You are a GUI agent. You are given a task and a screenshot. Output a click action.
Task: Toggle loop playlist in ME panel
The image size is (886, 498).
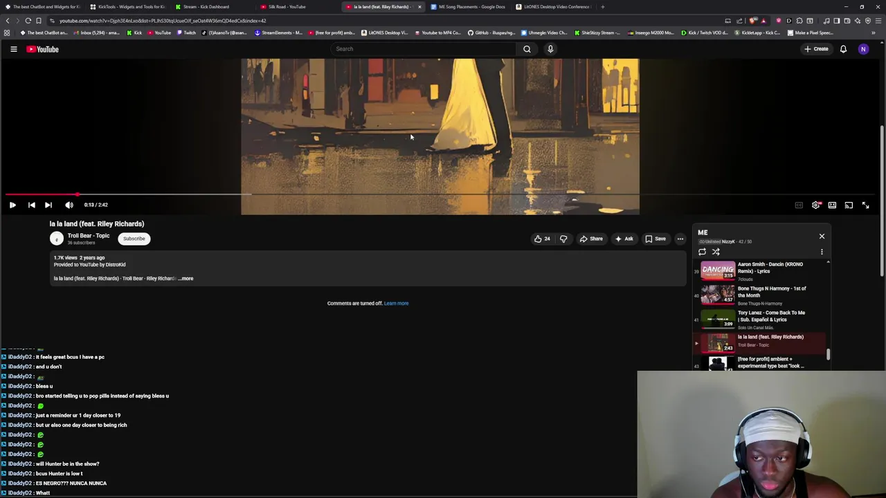[702, 252]
